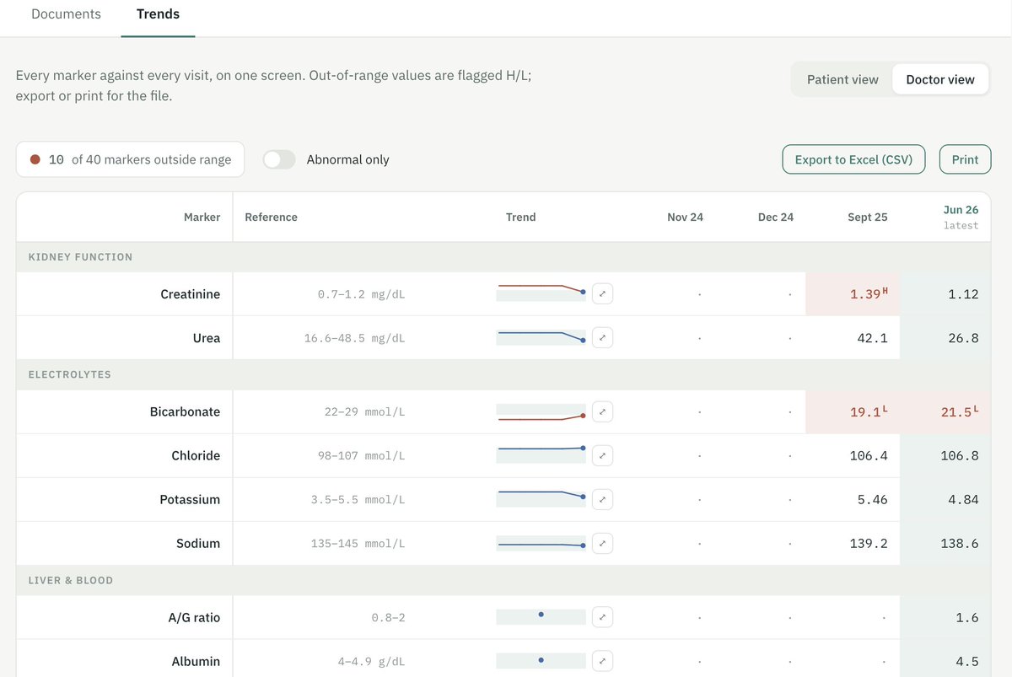The width and height of the screenshot is (1012, 677).
Task: Click the Urea sparkline trend
Action: click(x=541, y=336)
